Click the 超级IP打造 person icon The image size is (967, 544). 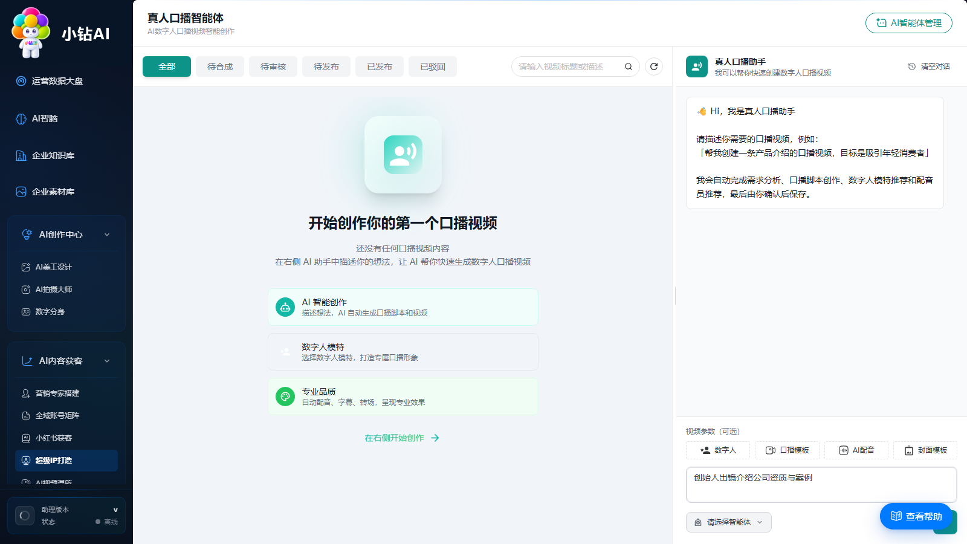[26, 461]
